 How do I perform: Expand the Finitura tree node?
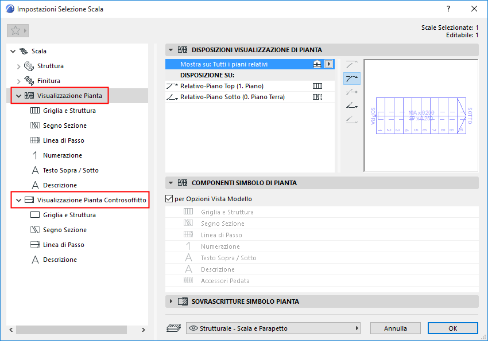pos(19,81)
